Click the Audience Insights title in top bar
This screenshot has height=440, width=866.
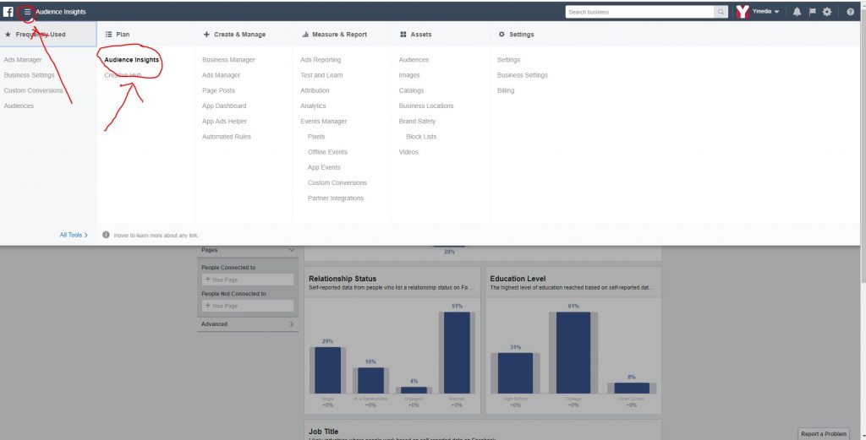61,12
